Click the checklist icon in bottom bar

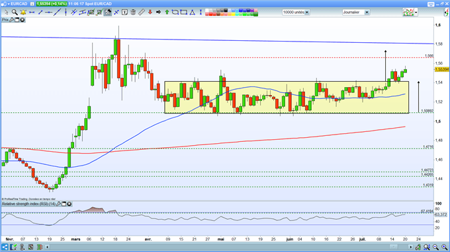(x=13, y=247)
